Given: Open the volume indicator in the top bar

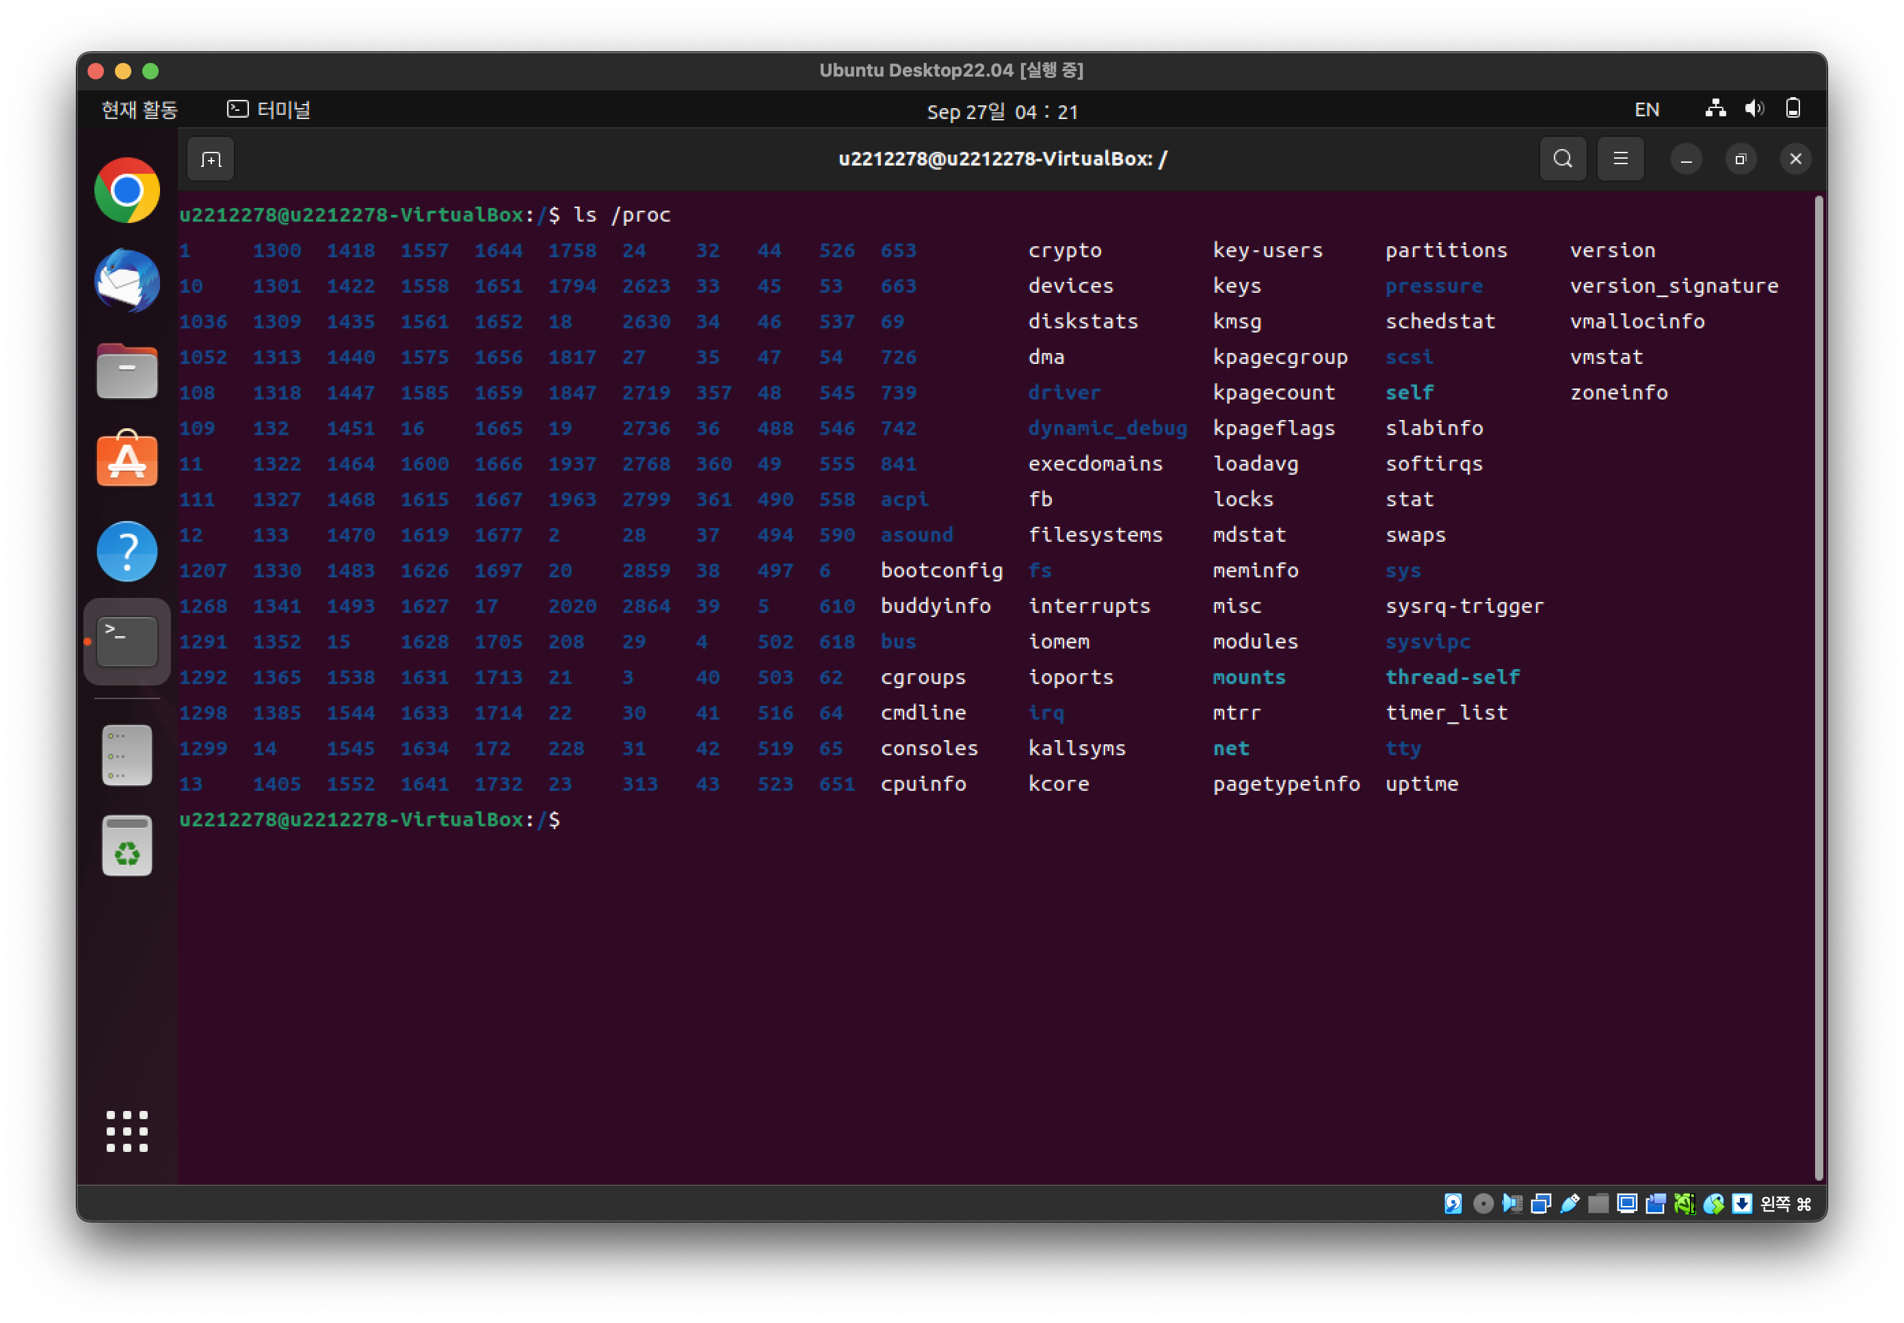Looking at the screenshot, I should point(1754,109).
